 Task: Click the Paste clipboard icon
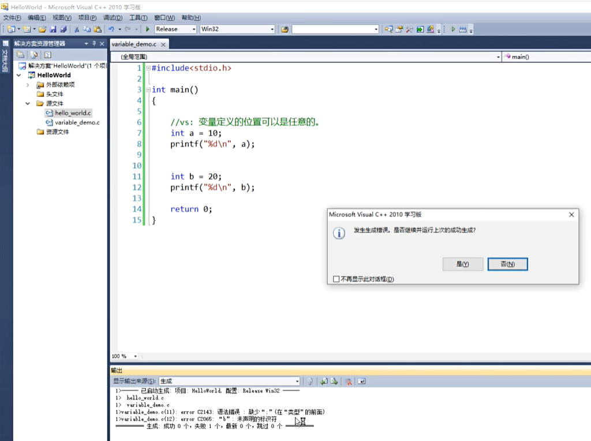coord(98,29)
